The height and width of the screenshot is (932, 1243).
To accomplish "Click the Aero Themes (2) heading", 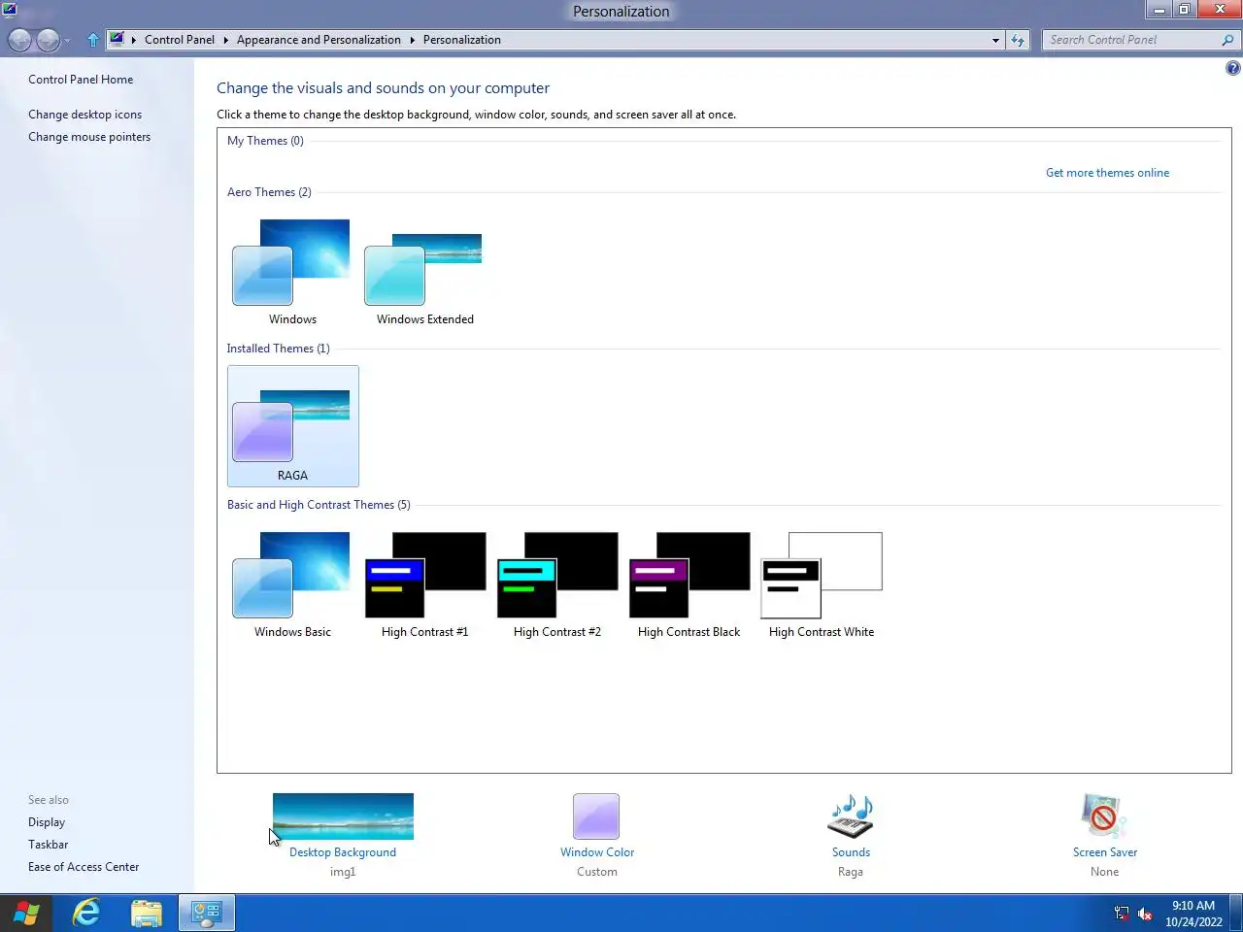I will (x=269, y=192).
